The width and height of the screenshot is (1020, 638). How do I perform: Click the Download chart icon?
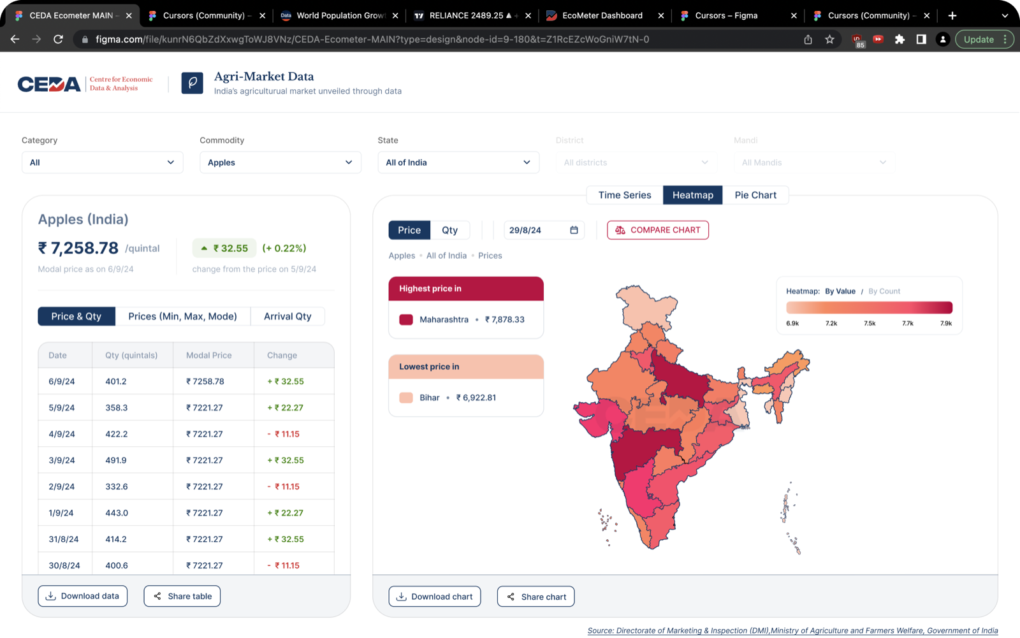pyautogui.click(x=402, y=597)
